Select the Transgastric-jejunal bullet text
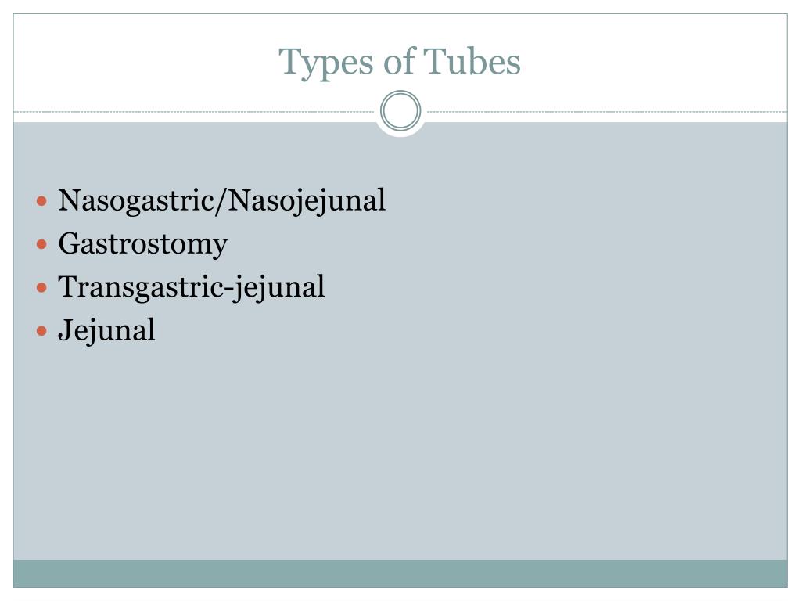Viewport: 801px width, 601px height. point(192,287)
